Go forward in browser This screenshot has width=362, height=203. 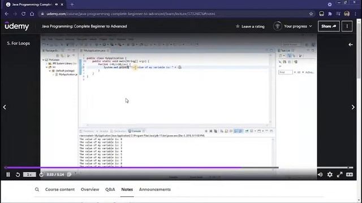pyautogui.click(x=15, y=14)
